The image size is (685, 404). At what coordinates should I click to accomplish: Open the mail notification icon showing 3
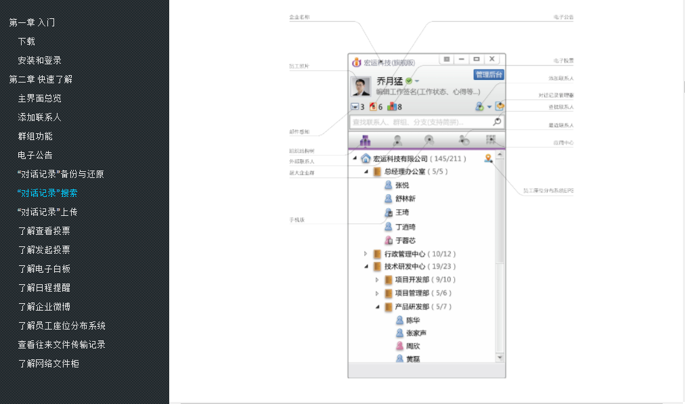[355, 106]
